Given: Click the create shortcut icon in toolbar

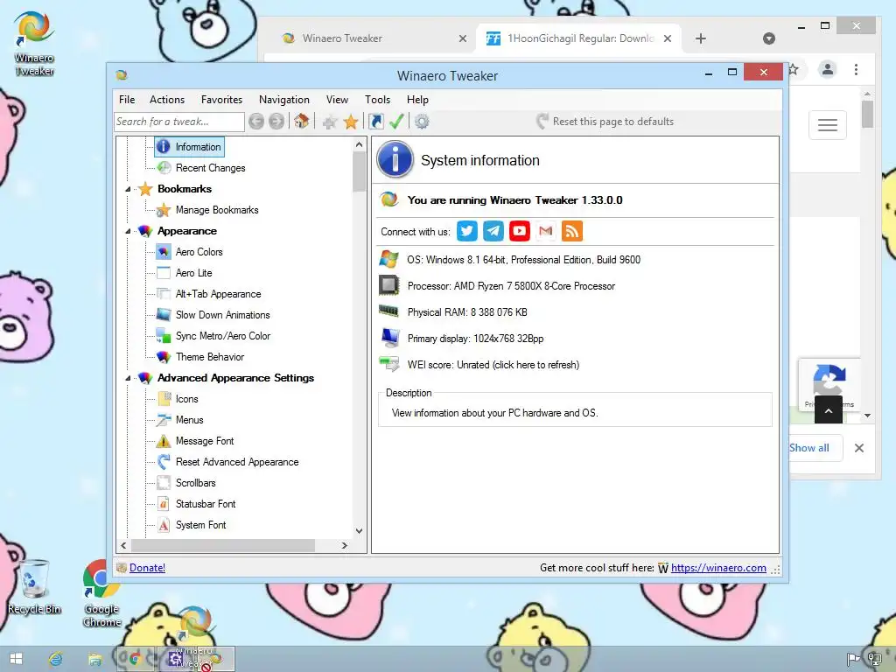Looking at the screenshot, I should click(376, 121).
